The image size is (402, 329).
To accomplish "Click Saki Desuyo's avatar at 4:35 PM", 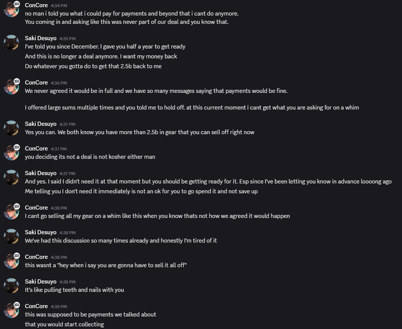I will (11, 42).
